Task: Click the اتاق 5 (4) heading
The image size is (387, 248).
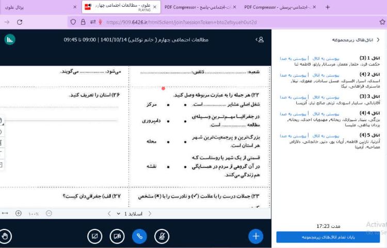Action: [x=369, y=135]
